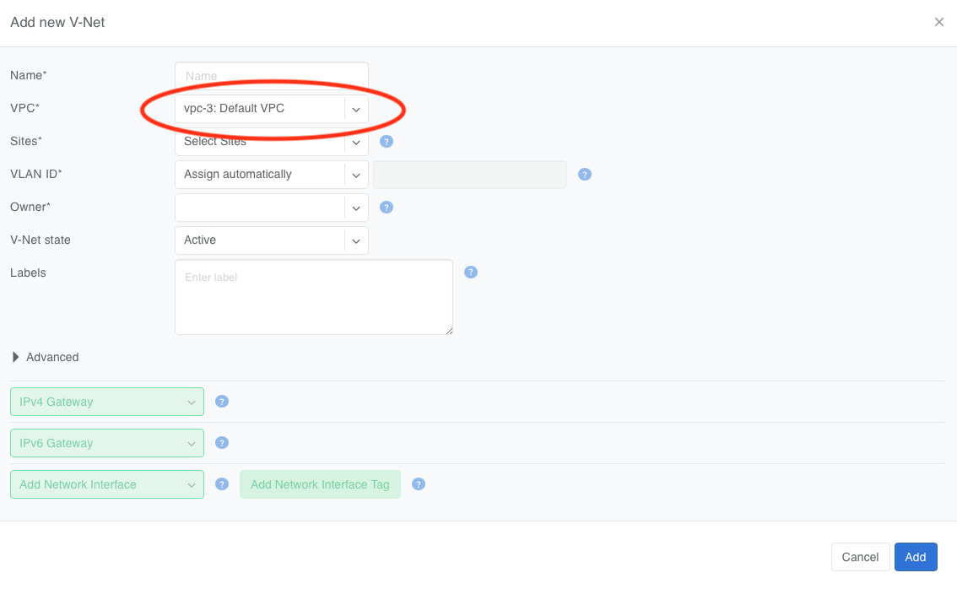Expand the Advanced section
Image resolution: width=957 pixels, height=589 pixels.
coord(46,357)
